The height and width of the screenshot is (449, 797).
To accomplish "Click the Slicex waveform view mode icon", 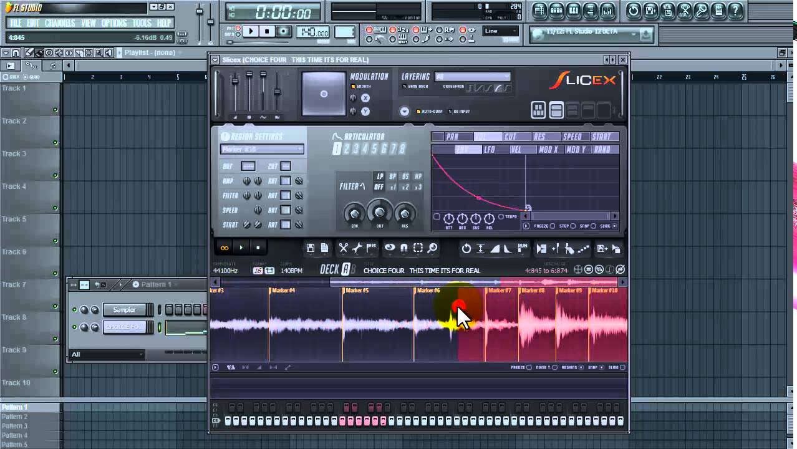I will [x=231, y=367].
